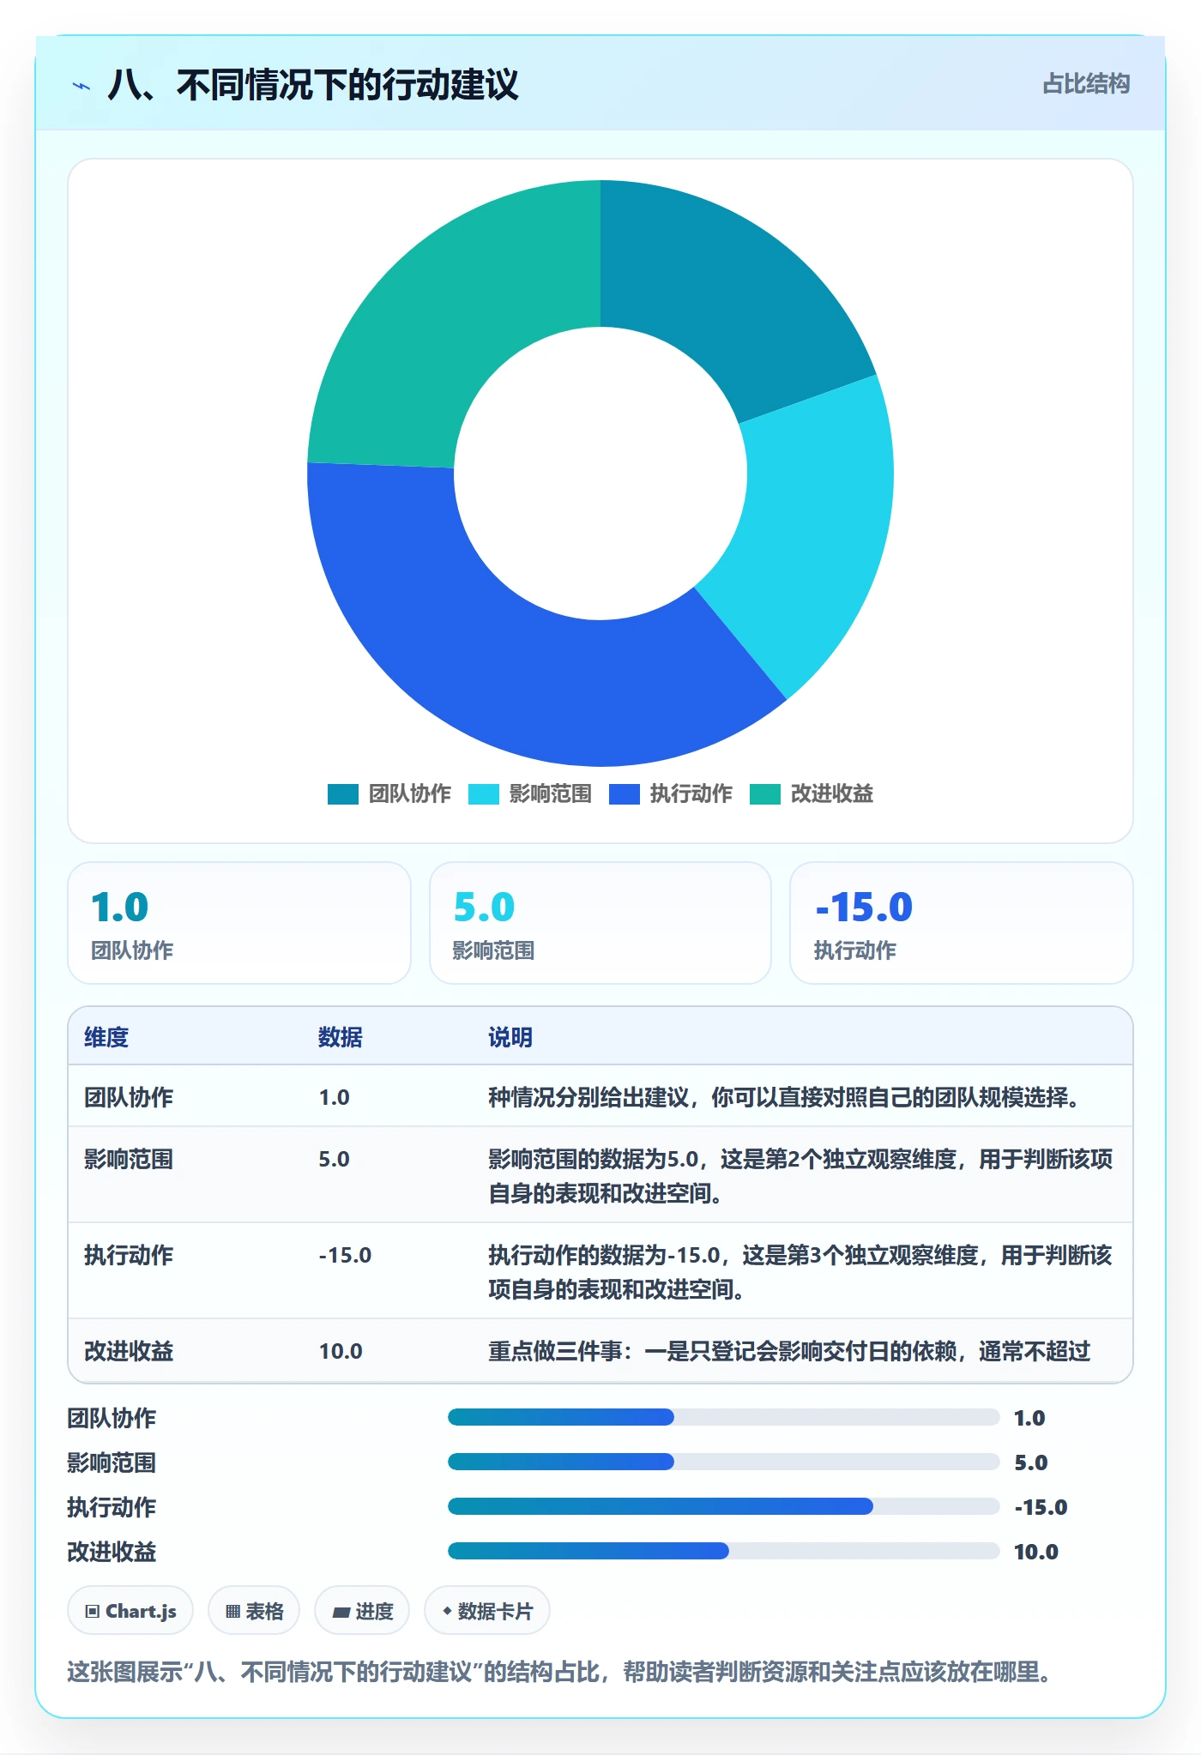Screen dimensions: 1201x1755
Task: Select the -15.0 执行动作 data card
Action: [x=961, y=923]
